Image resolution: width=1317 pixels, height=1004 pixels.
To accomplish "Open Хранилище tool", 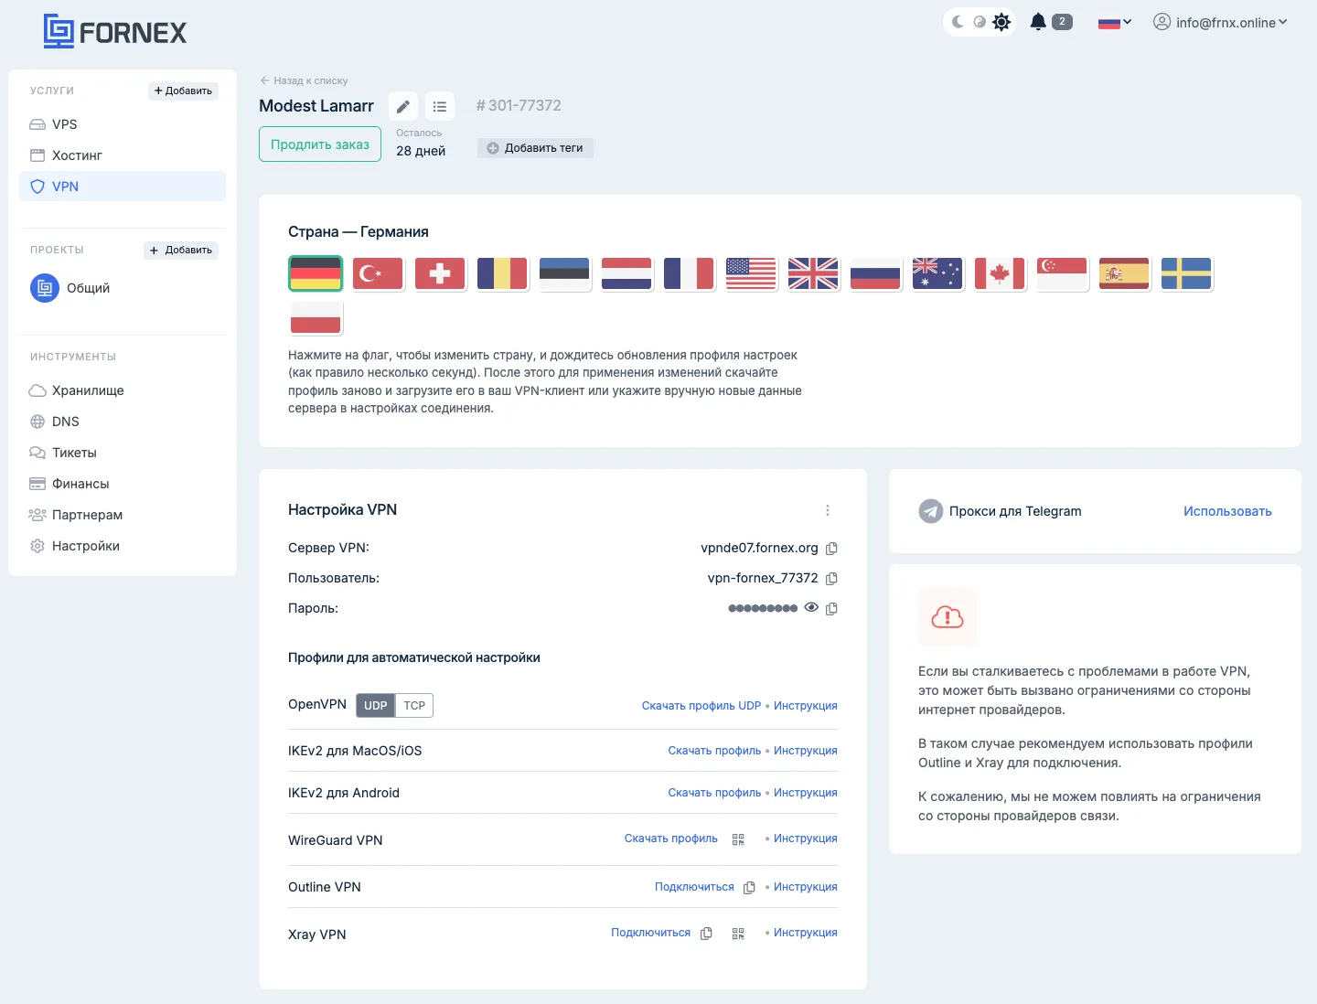I will tap(123, 390).
